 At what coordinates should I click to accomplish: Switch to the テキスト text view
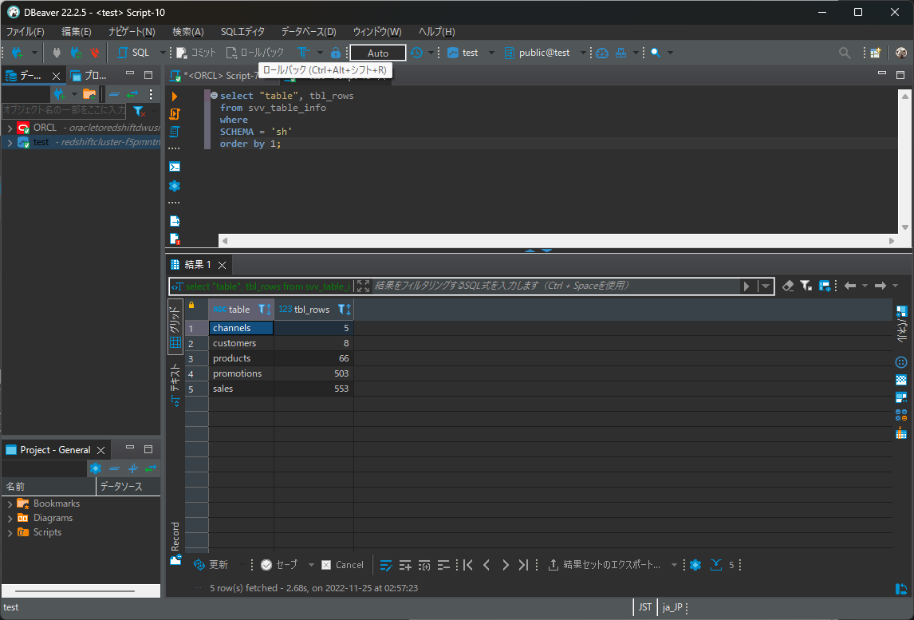tap(175, 385)
